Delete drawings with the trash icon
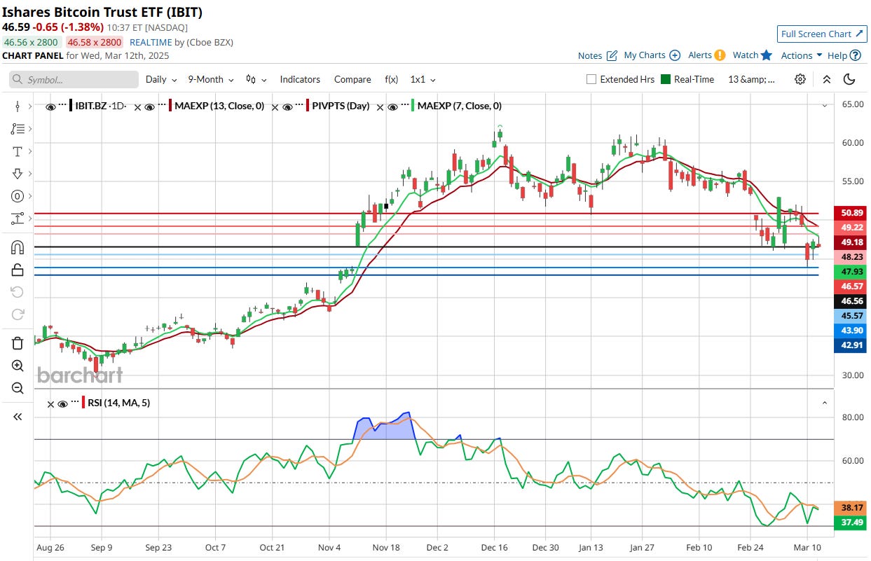871x561 pixels. 18,343
